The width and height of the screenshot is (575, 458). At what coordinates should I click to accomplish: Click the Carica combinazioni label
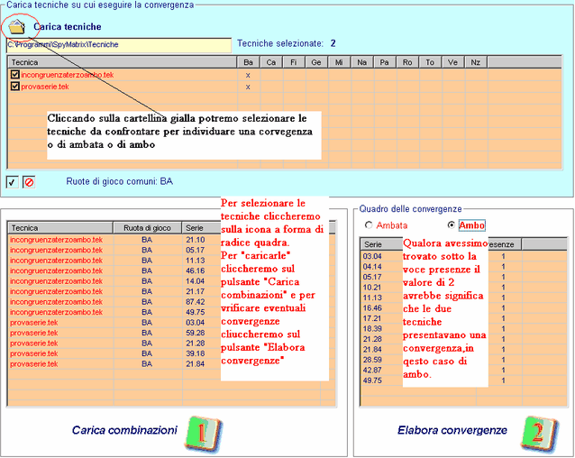(124, 430)
